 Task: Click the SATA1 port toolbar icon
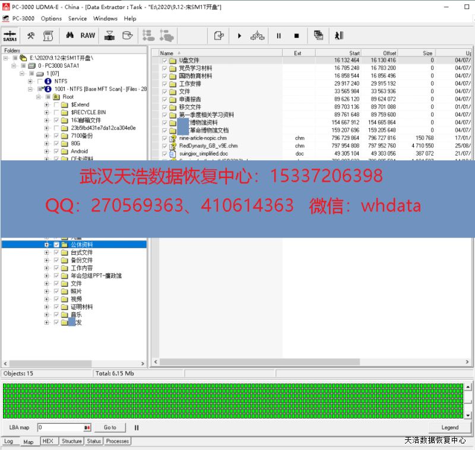point(10,35)
